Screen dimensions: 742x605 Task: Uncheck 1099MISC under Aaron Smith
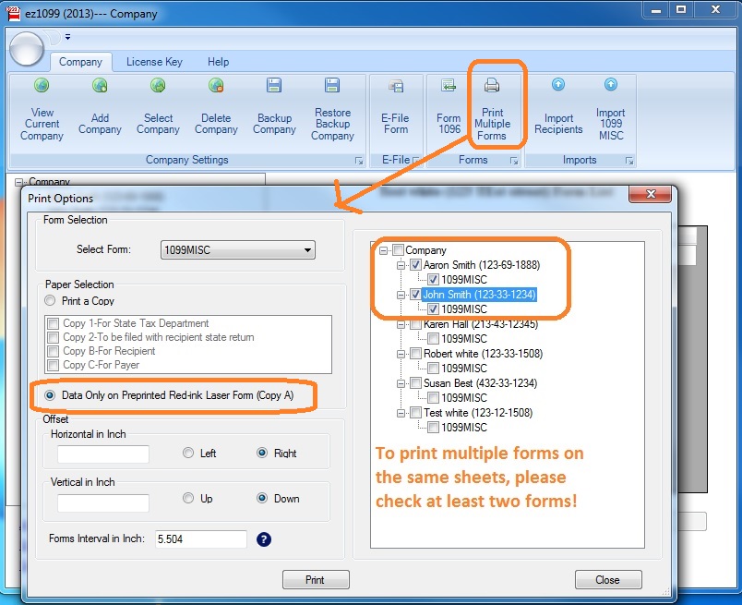point(433,280)
